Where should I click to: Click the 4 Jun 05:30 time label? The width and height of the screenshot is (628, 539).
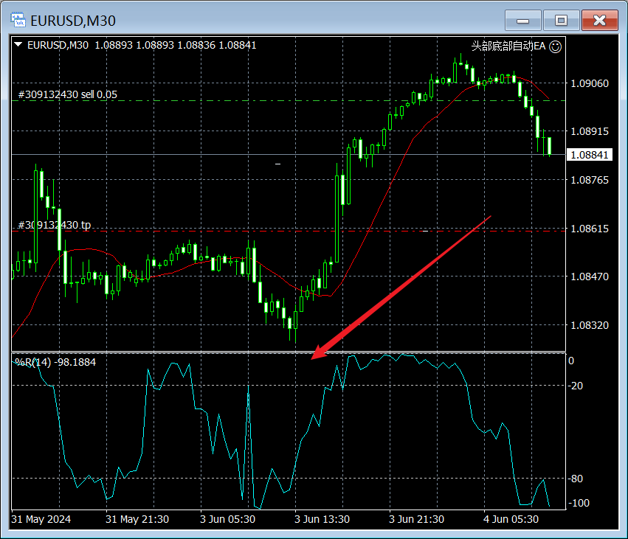(x=511, y=519)
